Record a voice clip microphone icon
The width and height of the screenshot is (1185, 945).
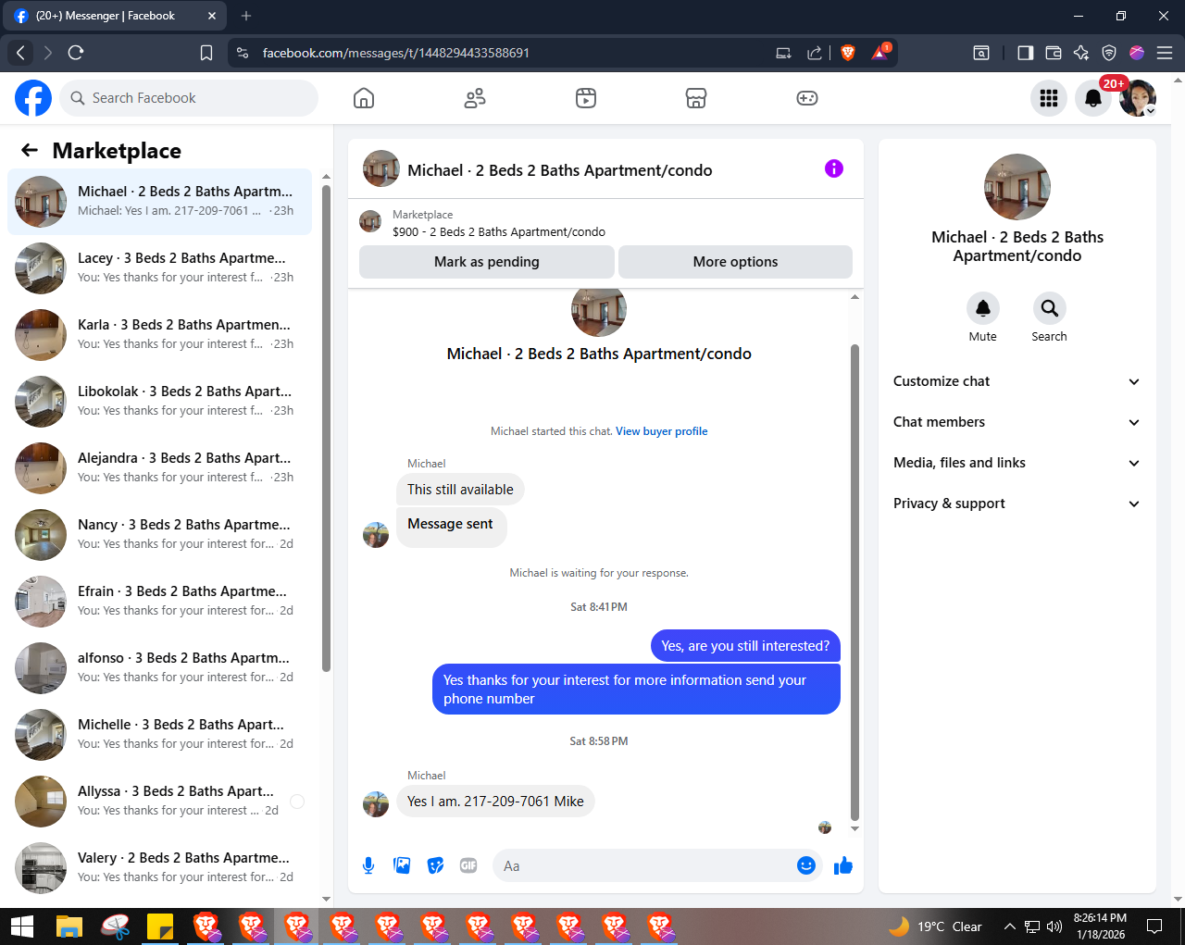tap(368, 865)
